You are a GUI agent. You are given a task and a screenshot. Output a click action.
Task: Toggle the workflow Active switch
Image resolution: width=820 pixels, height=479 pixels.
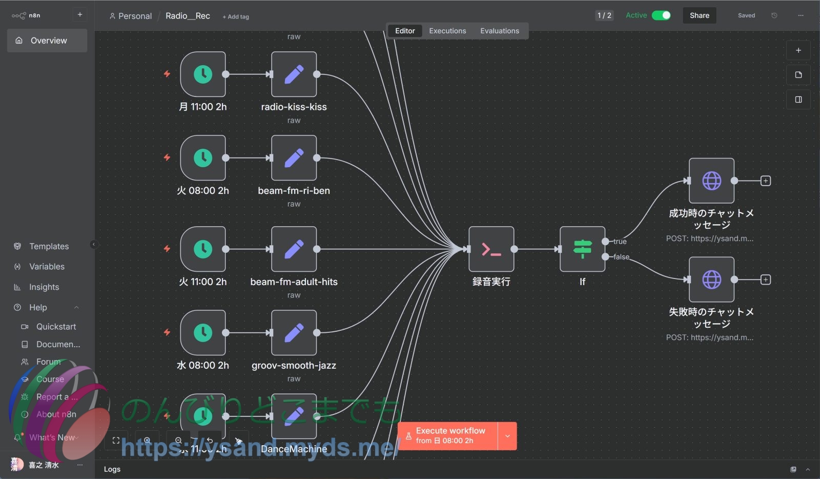661,15
